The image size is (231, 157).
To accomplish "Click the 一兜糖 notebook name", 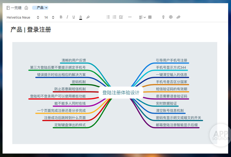I will 16,8.
